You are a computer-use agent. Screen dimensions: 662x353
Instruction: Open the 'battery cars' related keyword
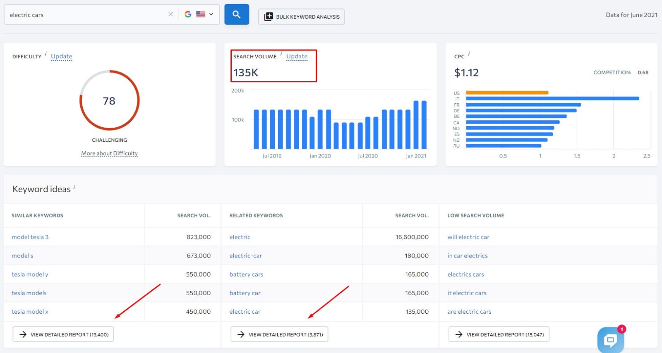tap(246, 274)
